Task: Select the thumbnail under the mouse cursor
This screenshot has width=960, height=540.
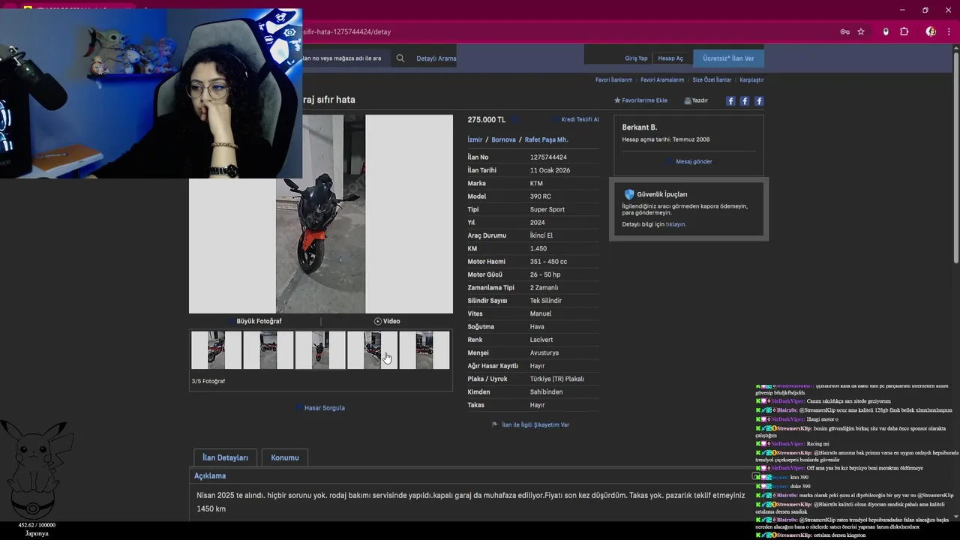Action: pyautogui.click(x=372, y=350)
